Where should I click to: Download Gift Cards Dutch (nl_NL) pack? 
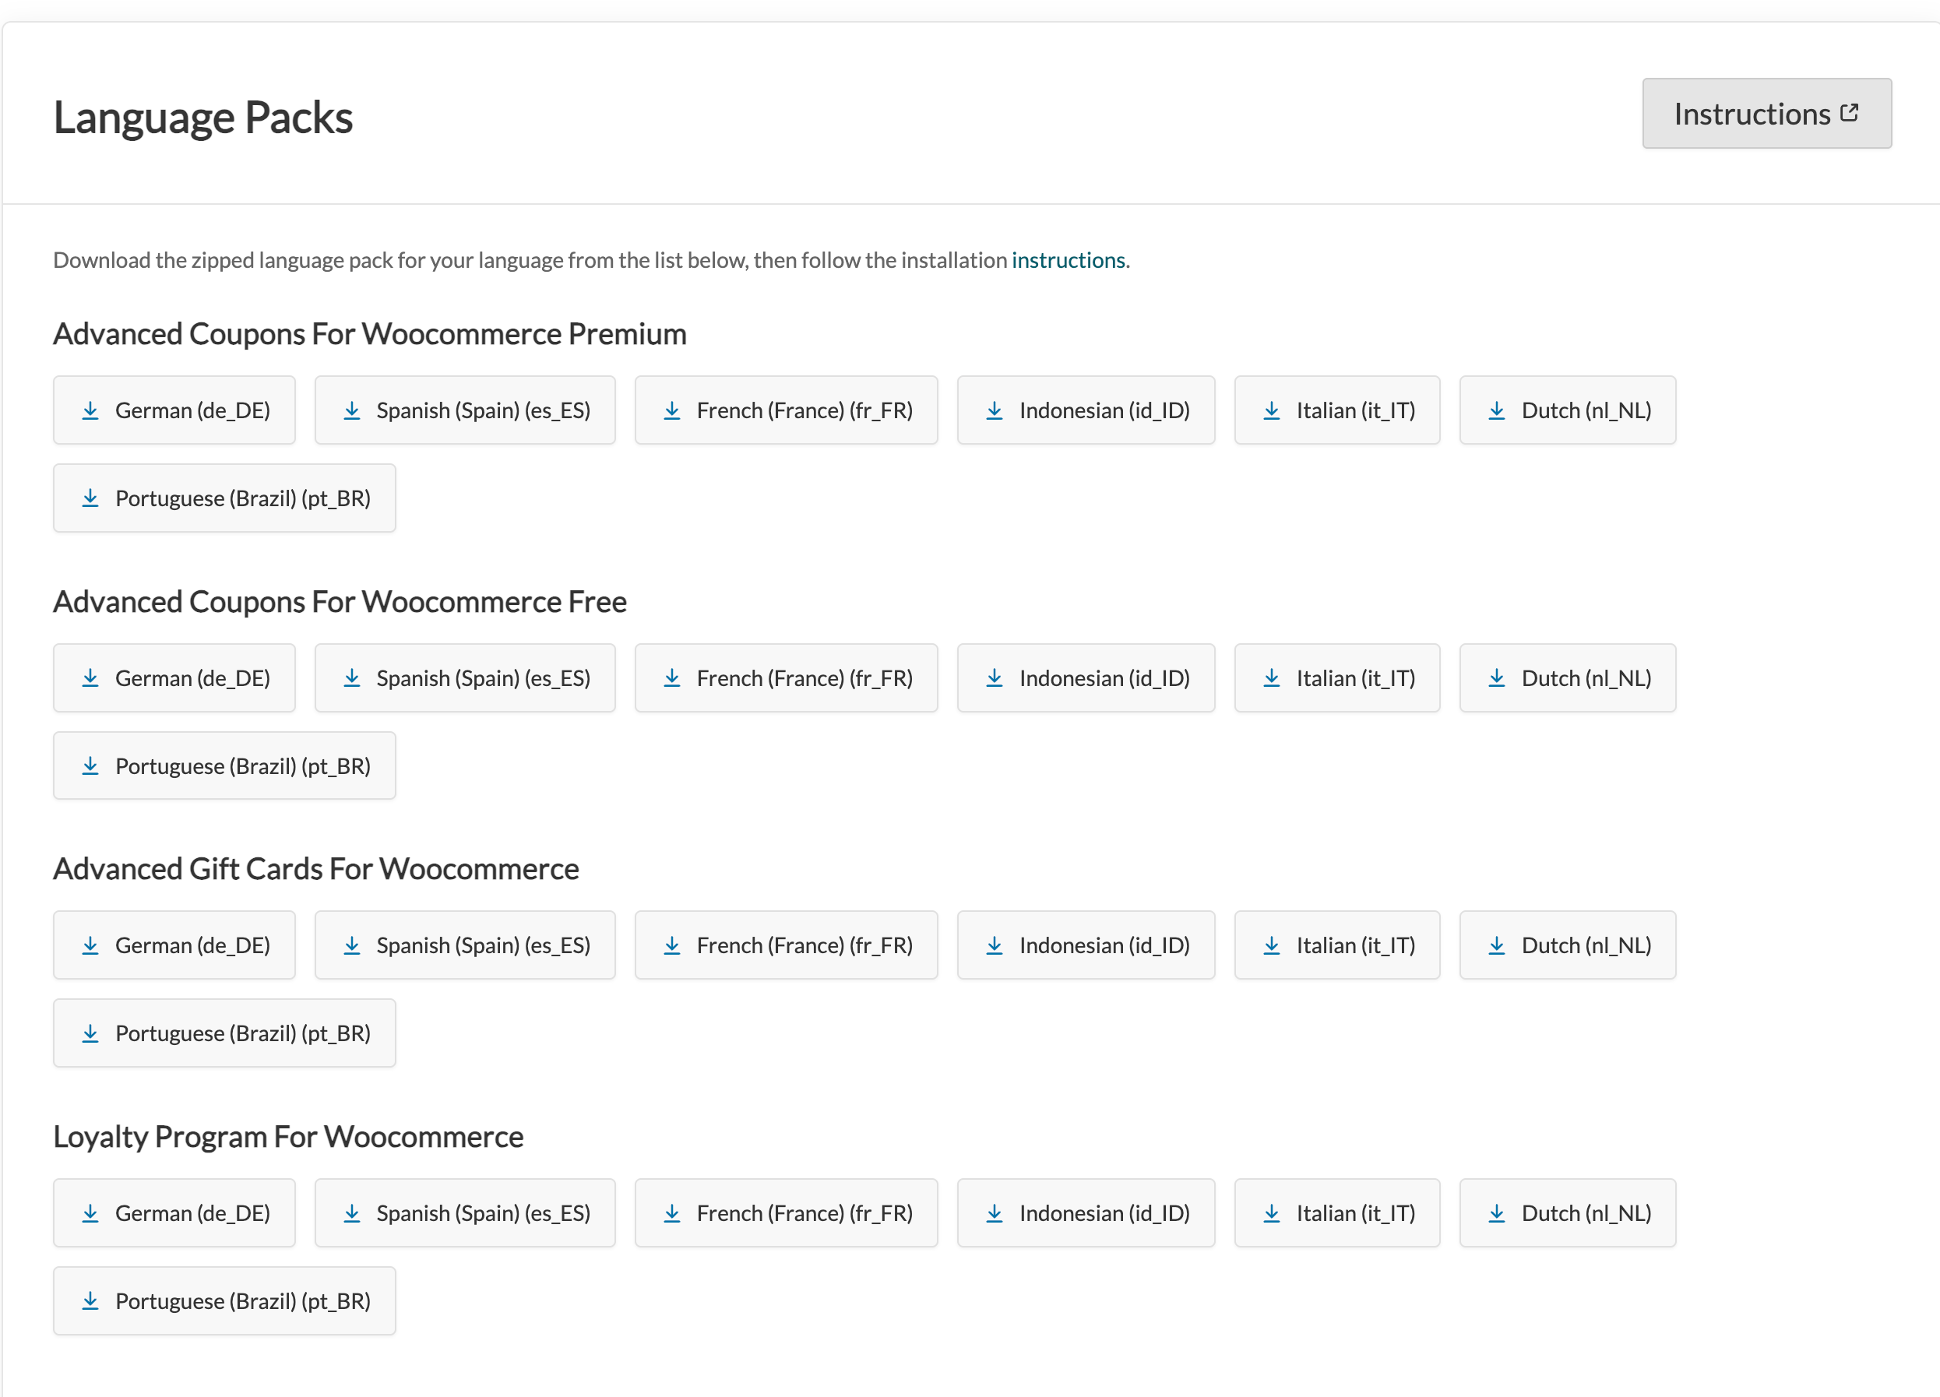tap(1567, 945)
